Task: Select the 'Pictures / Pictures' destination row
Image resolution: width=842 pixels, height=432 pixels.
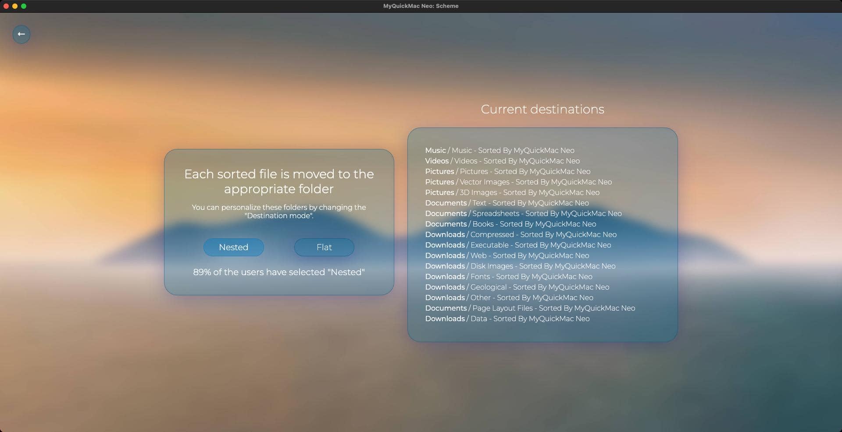Action: point(507,171)
